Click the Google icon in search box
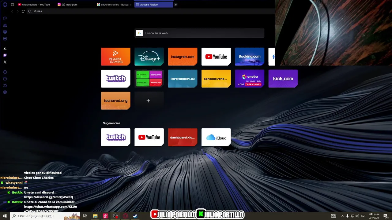This screenshot has width=392, height=220. click(139, 33)
